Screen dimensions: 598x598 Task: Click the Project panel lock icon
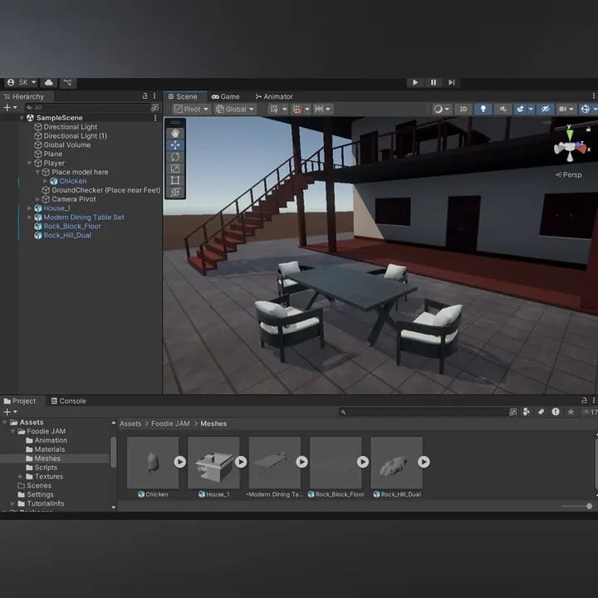(584, 400)
